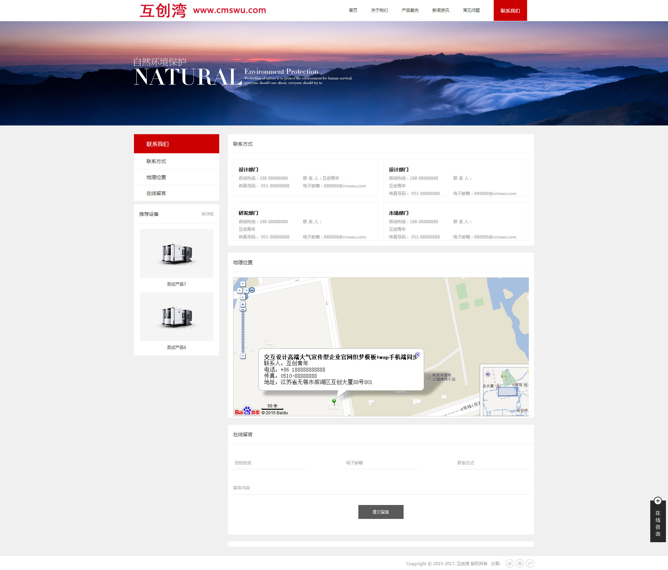Viewport: 668px width, 570px height.
Task: Click the 提交留言 submit button
Action: point(381,512)
